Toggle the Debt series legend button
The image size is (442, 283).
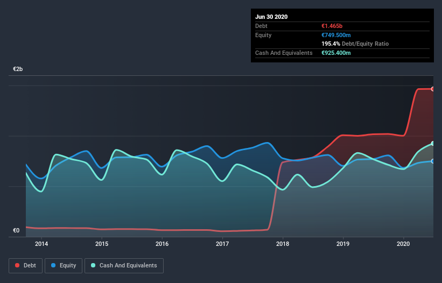click(x=25, y=266)
